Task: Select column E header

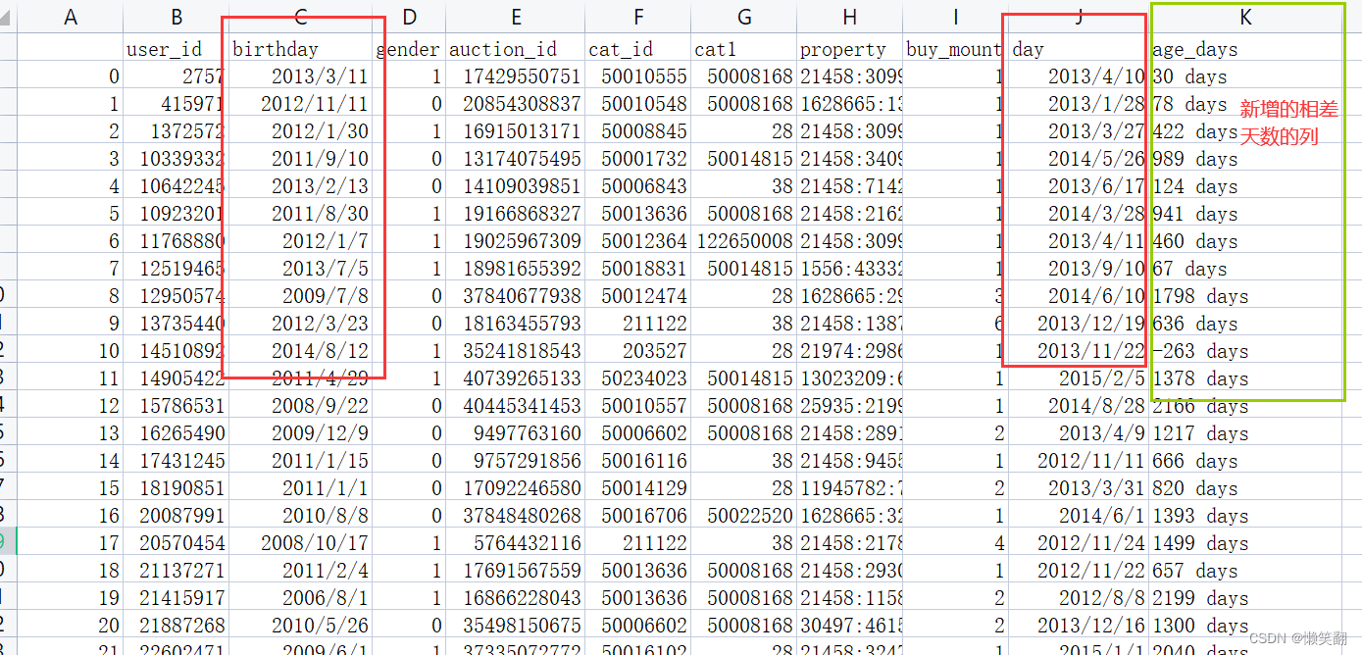Action: pyautogui.click(x=516, y=17)
